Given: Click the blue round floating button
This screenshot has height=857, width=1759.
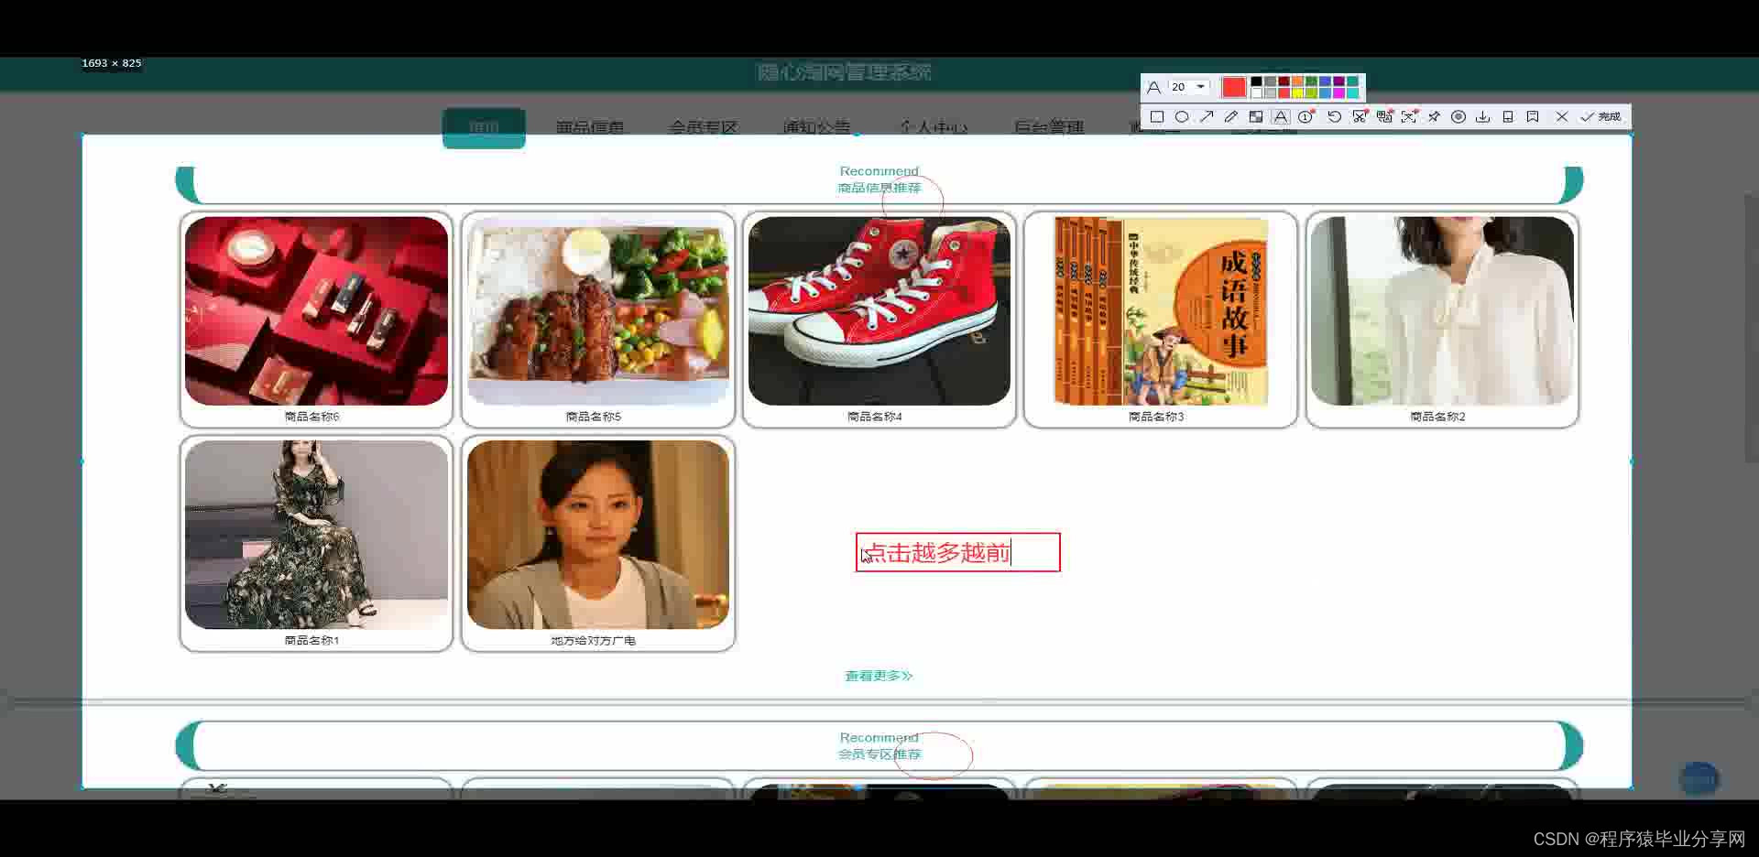Looking at the screenshot, I should [1699, 779].
